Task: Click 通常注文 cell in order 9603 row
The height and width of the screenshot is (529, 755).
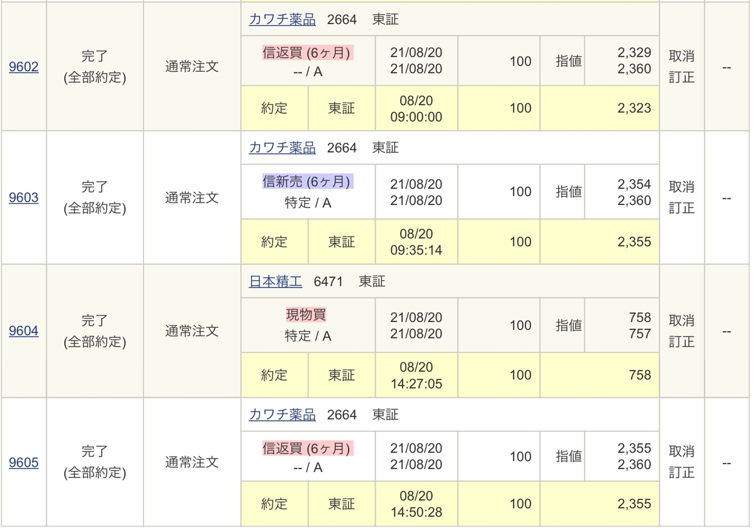Action: tap(192, 198)
